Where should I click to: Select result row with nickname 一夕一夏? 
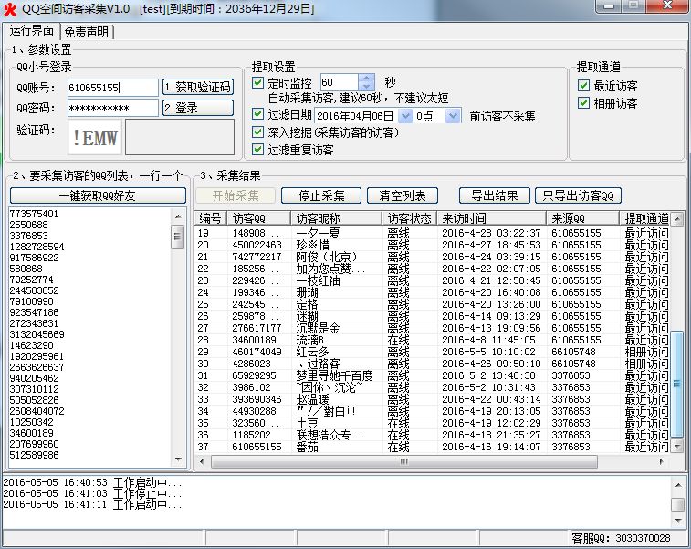pyautogui.click(x=432, y=233)
